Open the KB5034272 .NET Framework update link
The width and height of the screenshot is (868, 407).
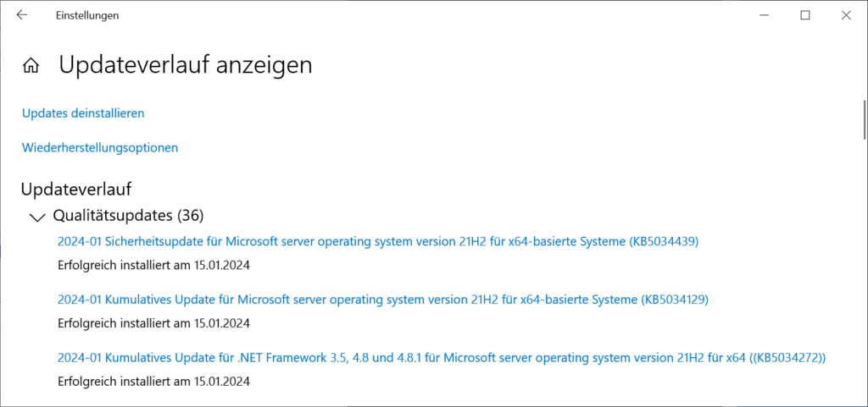pyautogui.click(x=442, y=358)
